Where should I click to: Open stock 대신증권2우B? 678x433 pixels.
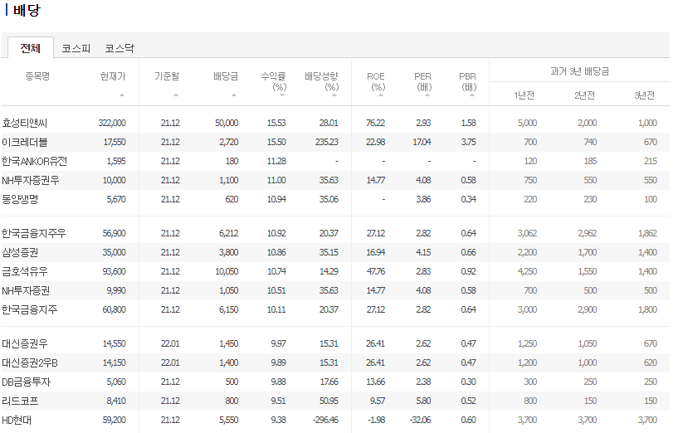coord(30,362)
